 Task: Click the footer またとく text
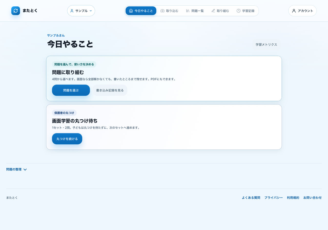click(12, 198)
